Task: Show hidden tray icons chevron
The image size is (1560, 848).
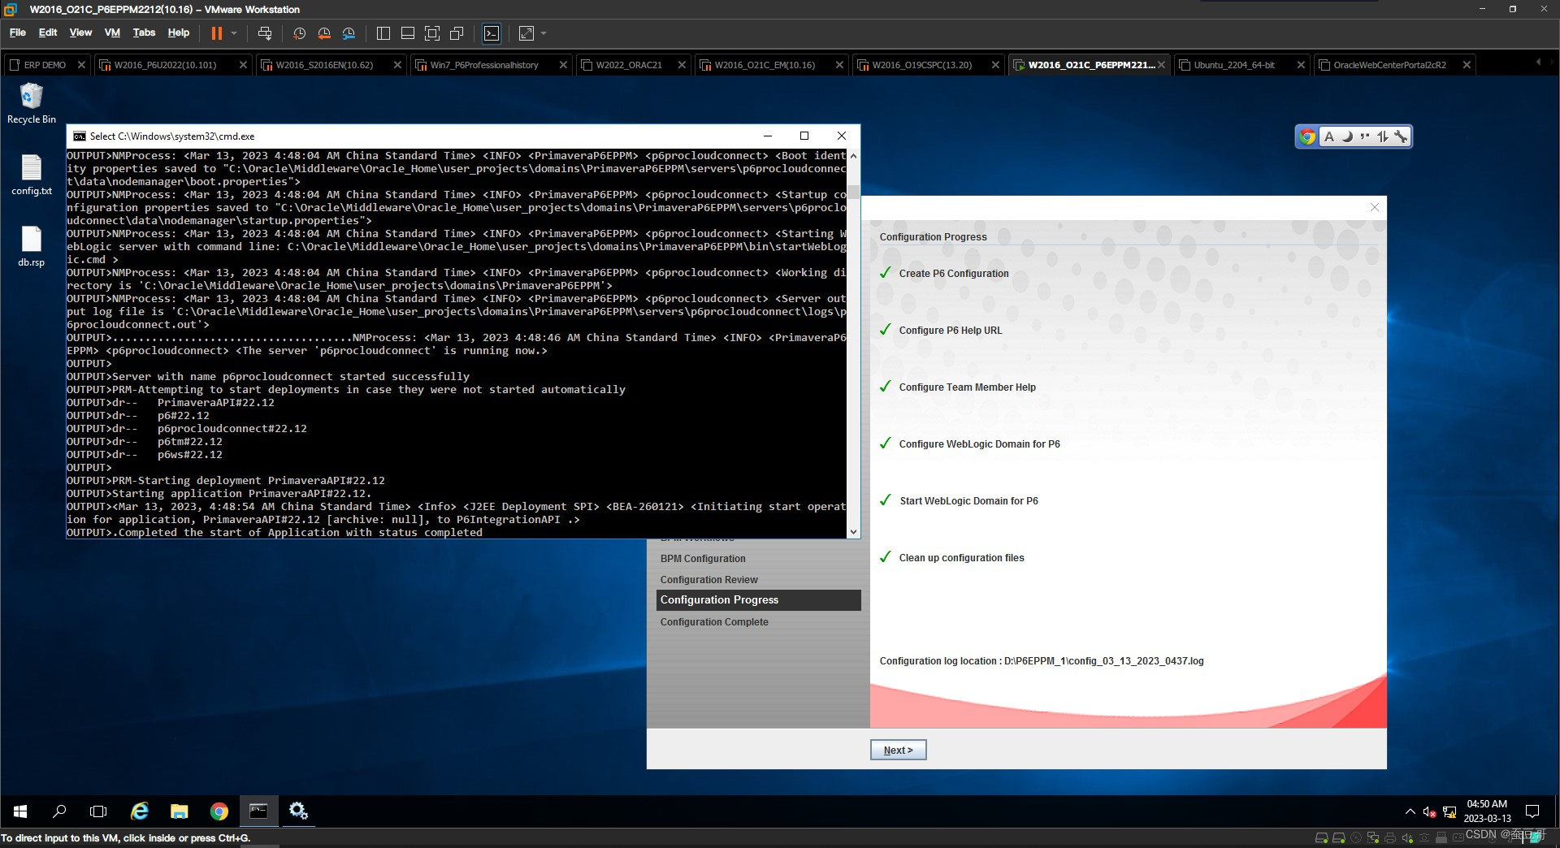Action: (x=1410, y=811)
